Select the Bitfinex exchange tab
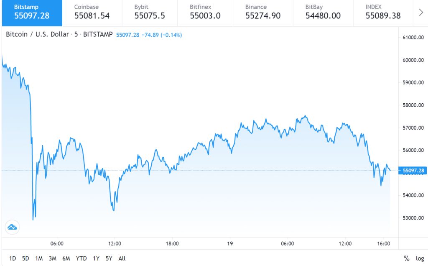This screenshot has height=266, width=428. pyautogui.click(x=205, y=13)
